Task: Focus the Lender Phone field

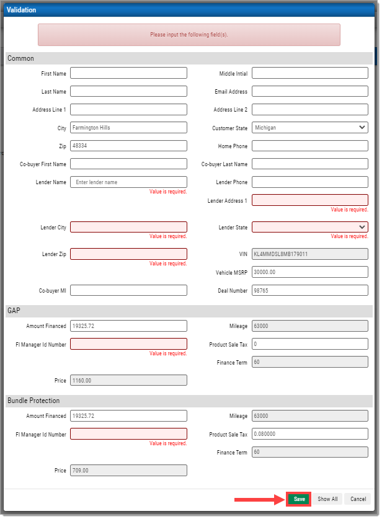Action: (x=310, y=182)
